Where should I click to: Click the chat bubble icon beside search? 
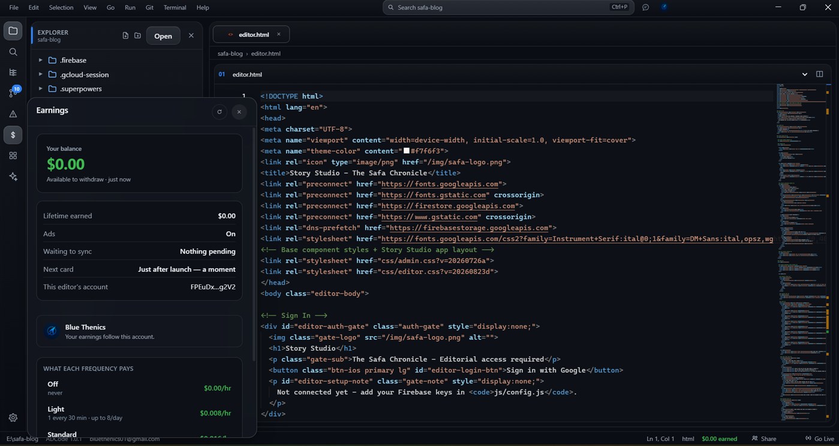coord(645,7)
